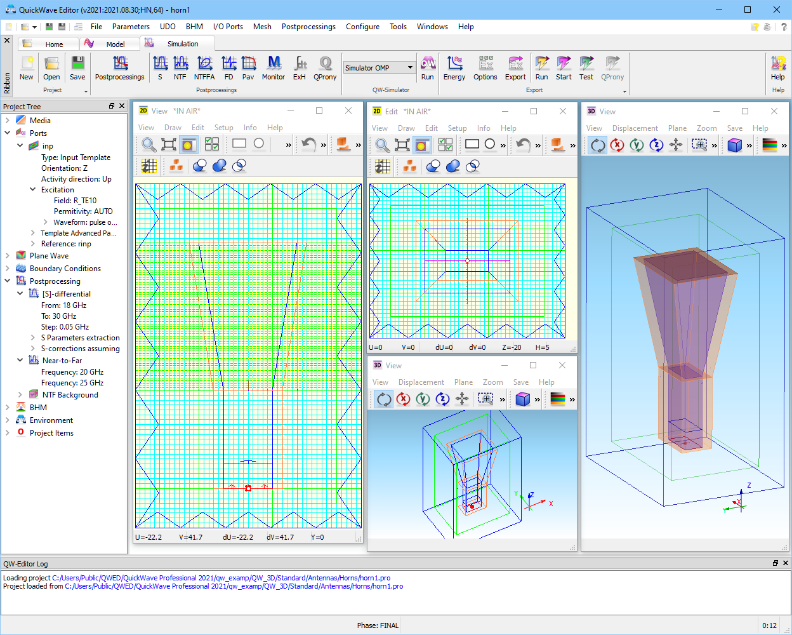The image size is (792, 635).
Task: Click QProny in the Postprocessings ribbon group
Action: click(x=325, y=68)
